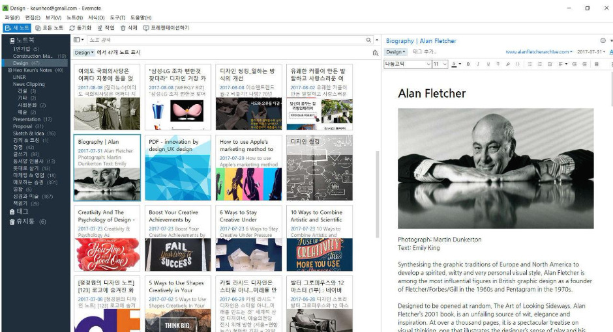Click the note list vertical scrollbar
613x332 pixels.
[x=378, y=194]
